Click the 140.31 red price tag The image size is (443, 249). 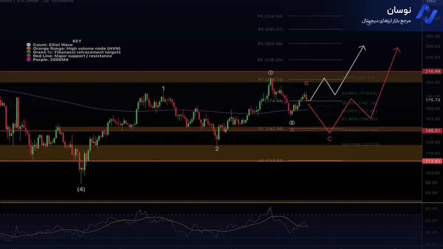(x=433, y=131)
